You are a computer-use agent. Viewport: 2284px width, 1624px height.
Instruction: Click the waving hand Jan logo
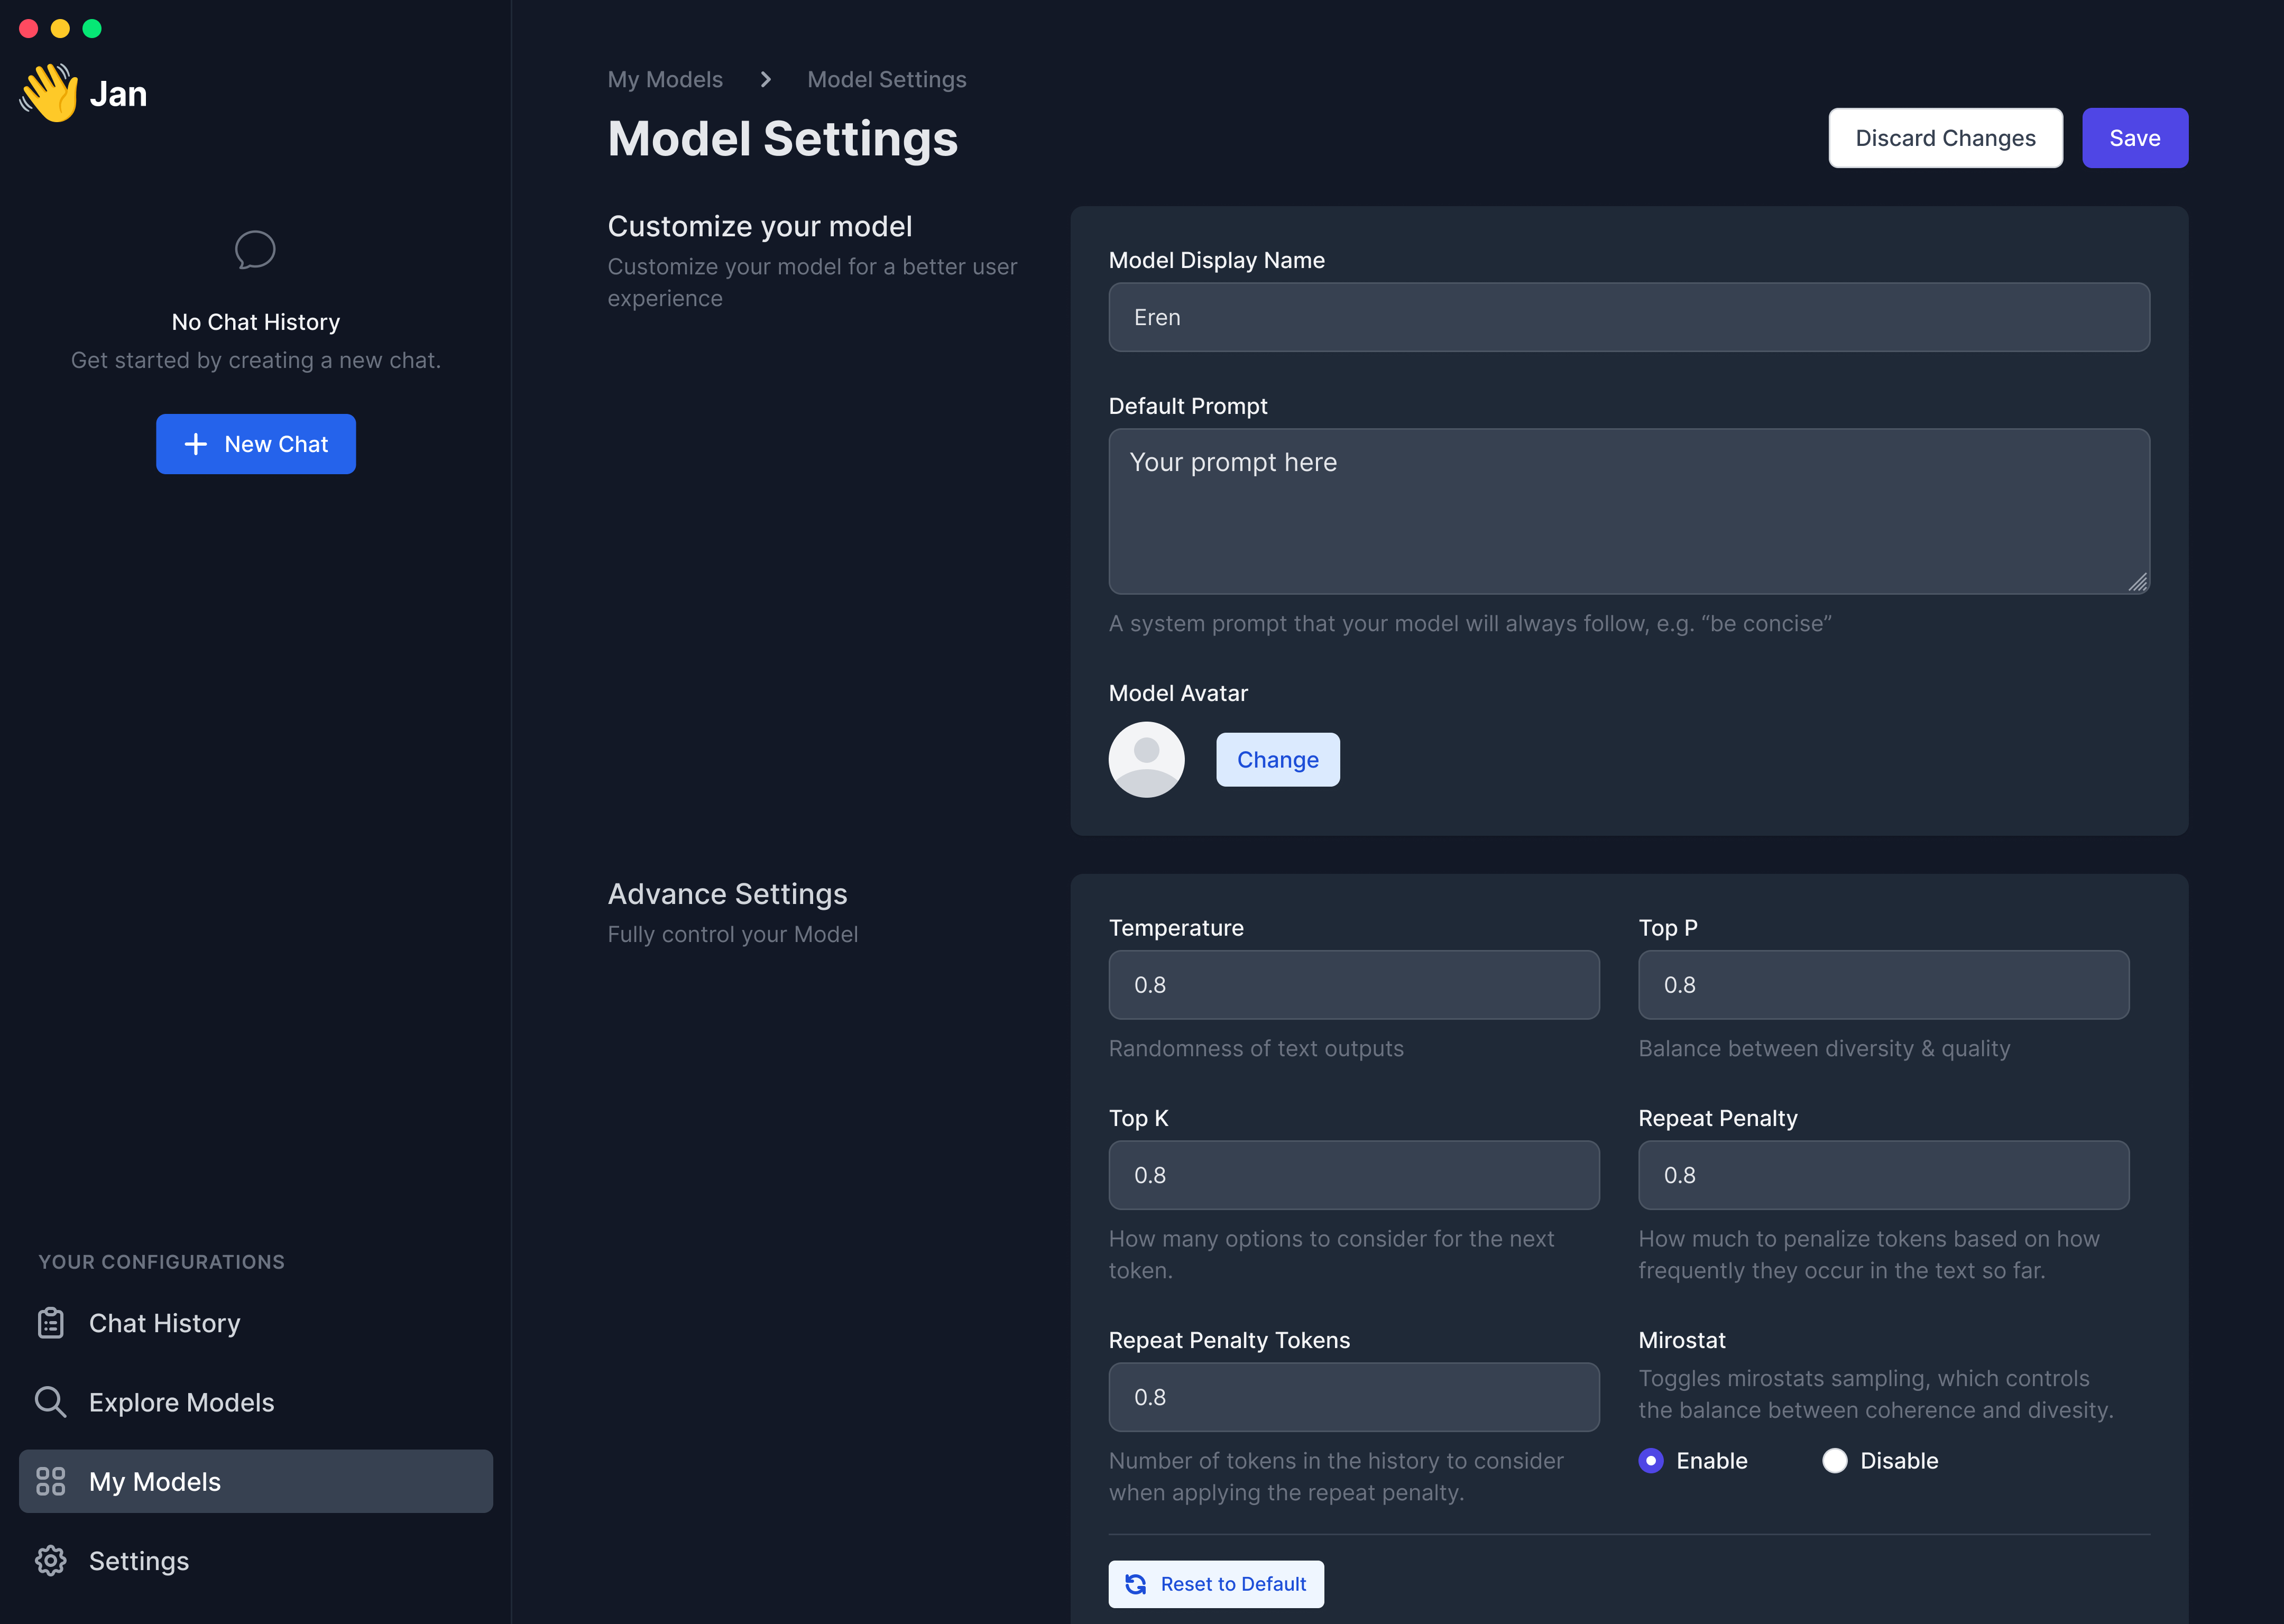point(49,93)
